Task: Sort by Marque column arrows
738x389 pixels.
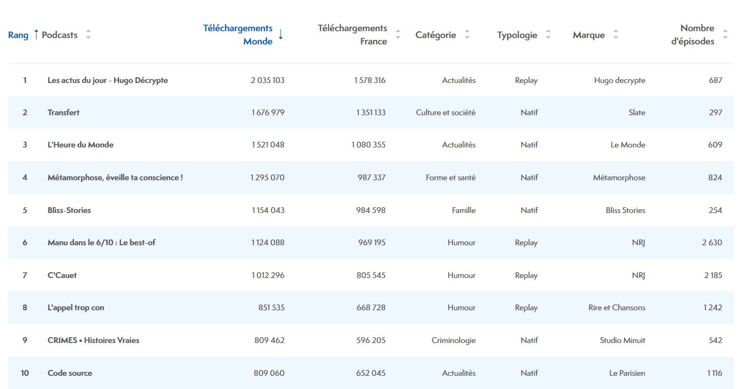Action: click(x=616, y=35)
